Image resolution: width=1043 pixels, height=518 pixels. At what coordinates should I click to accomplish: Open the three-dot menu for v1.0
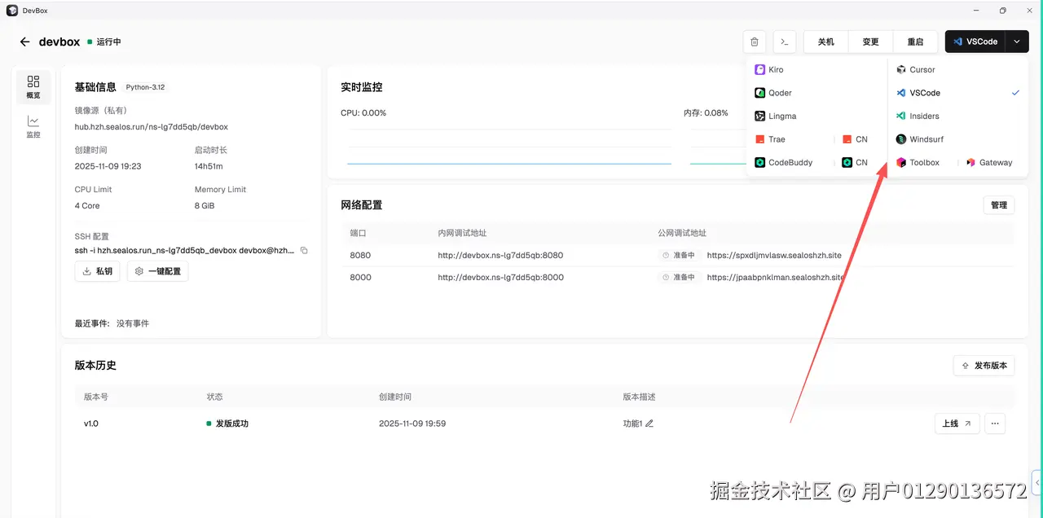click(x=995, y=424)
